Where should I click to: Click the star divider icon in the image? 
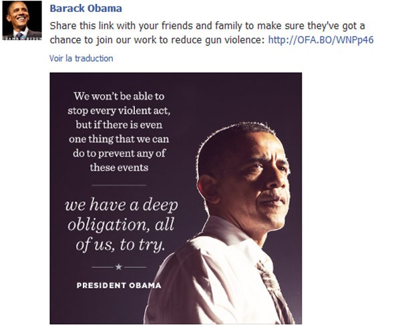coord(119,267)
